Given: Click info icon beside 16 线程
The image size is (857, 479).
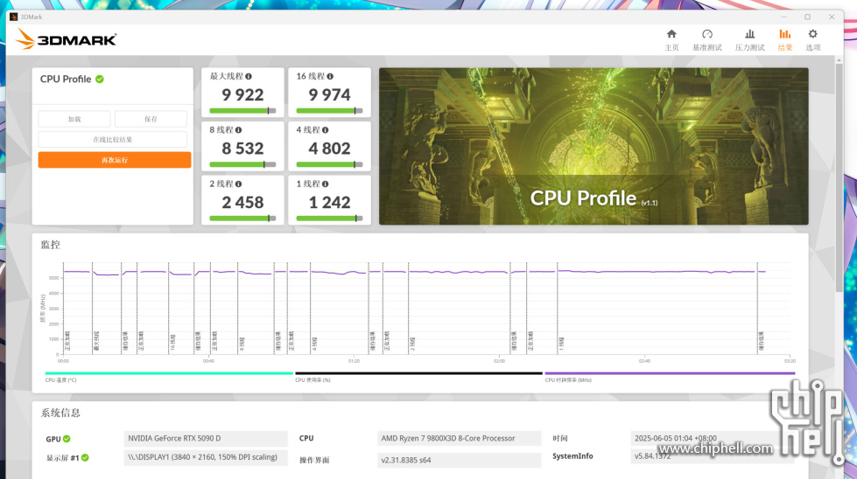Looking at the screenshot, I should pos(329,76).
